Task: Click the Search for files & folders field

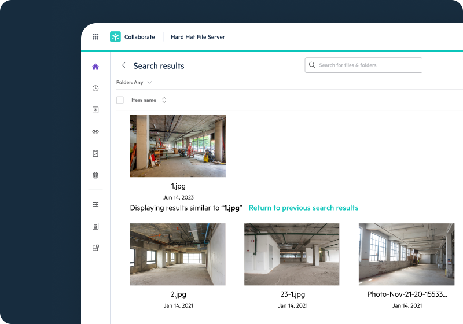Action: [363, 65]
